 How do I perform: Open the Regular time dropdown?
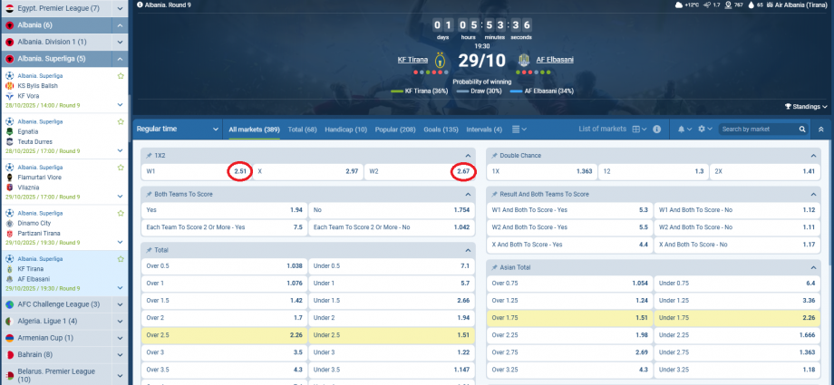[173, 130]
